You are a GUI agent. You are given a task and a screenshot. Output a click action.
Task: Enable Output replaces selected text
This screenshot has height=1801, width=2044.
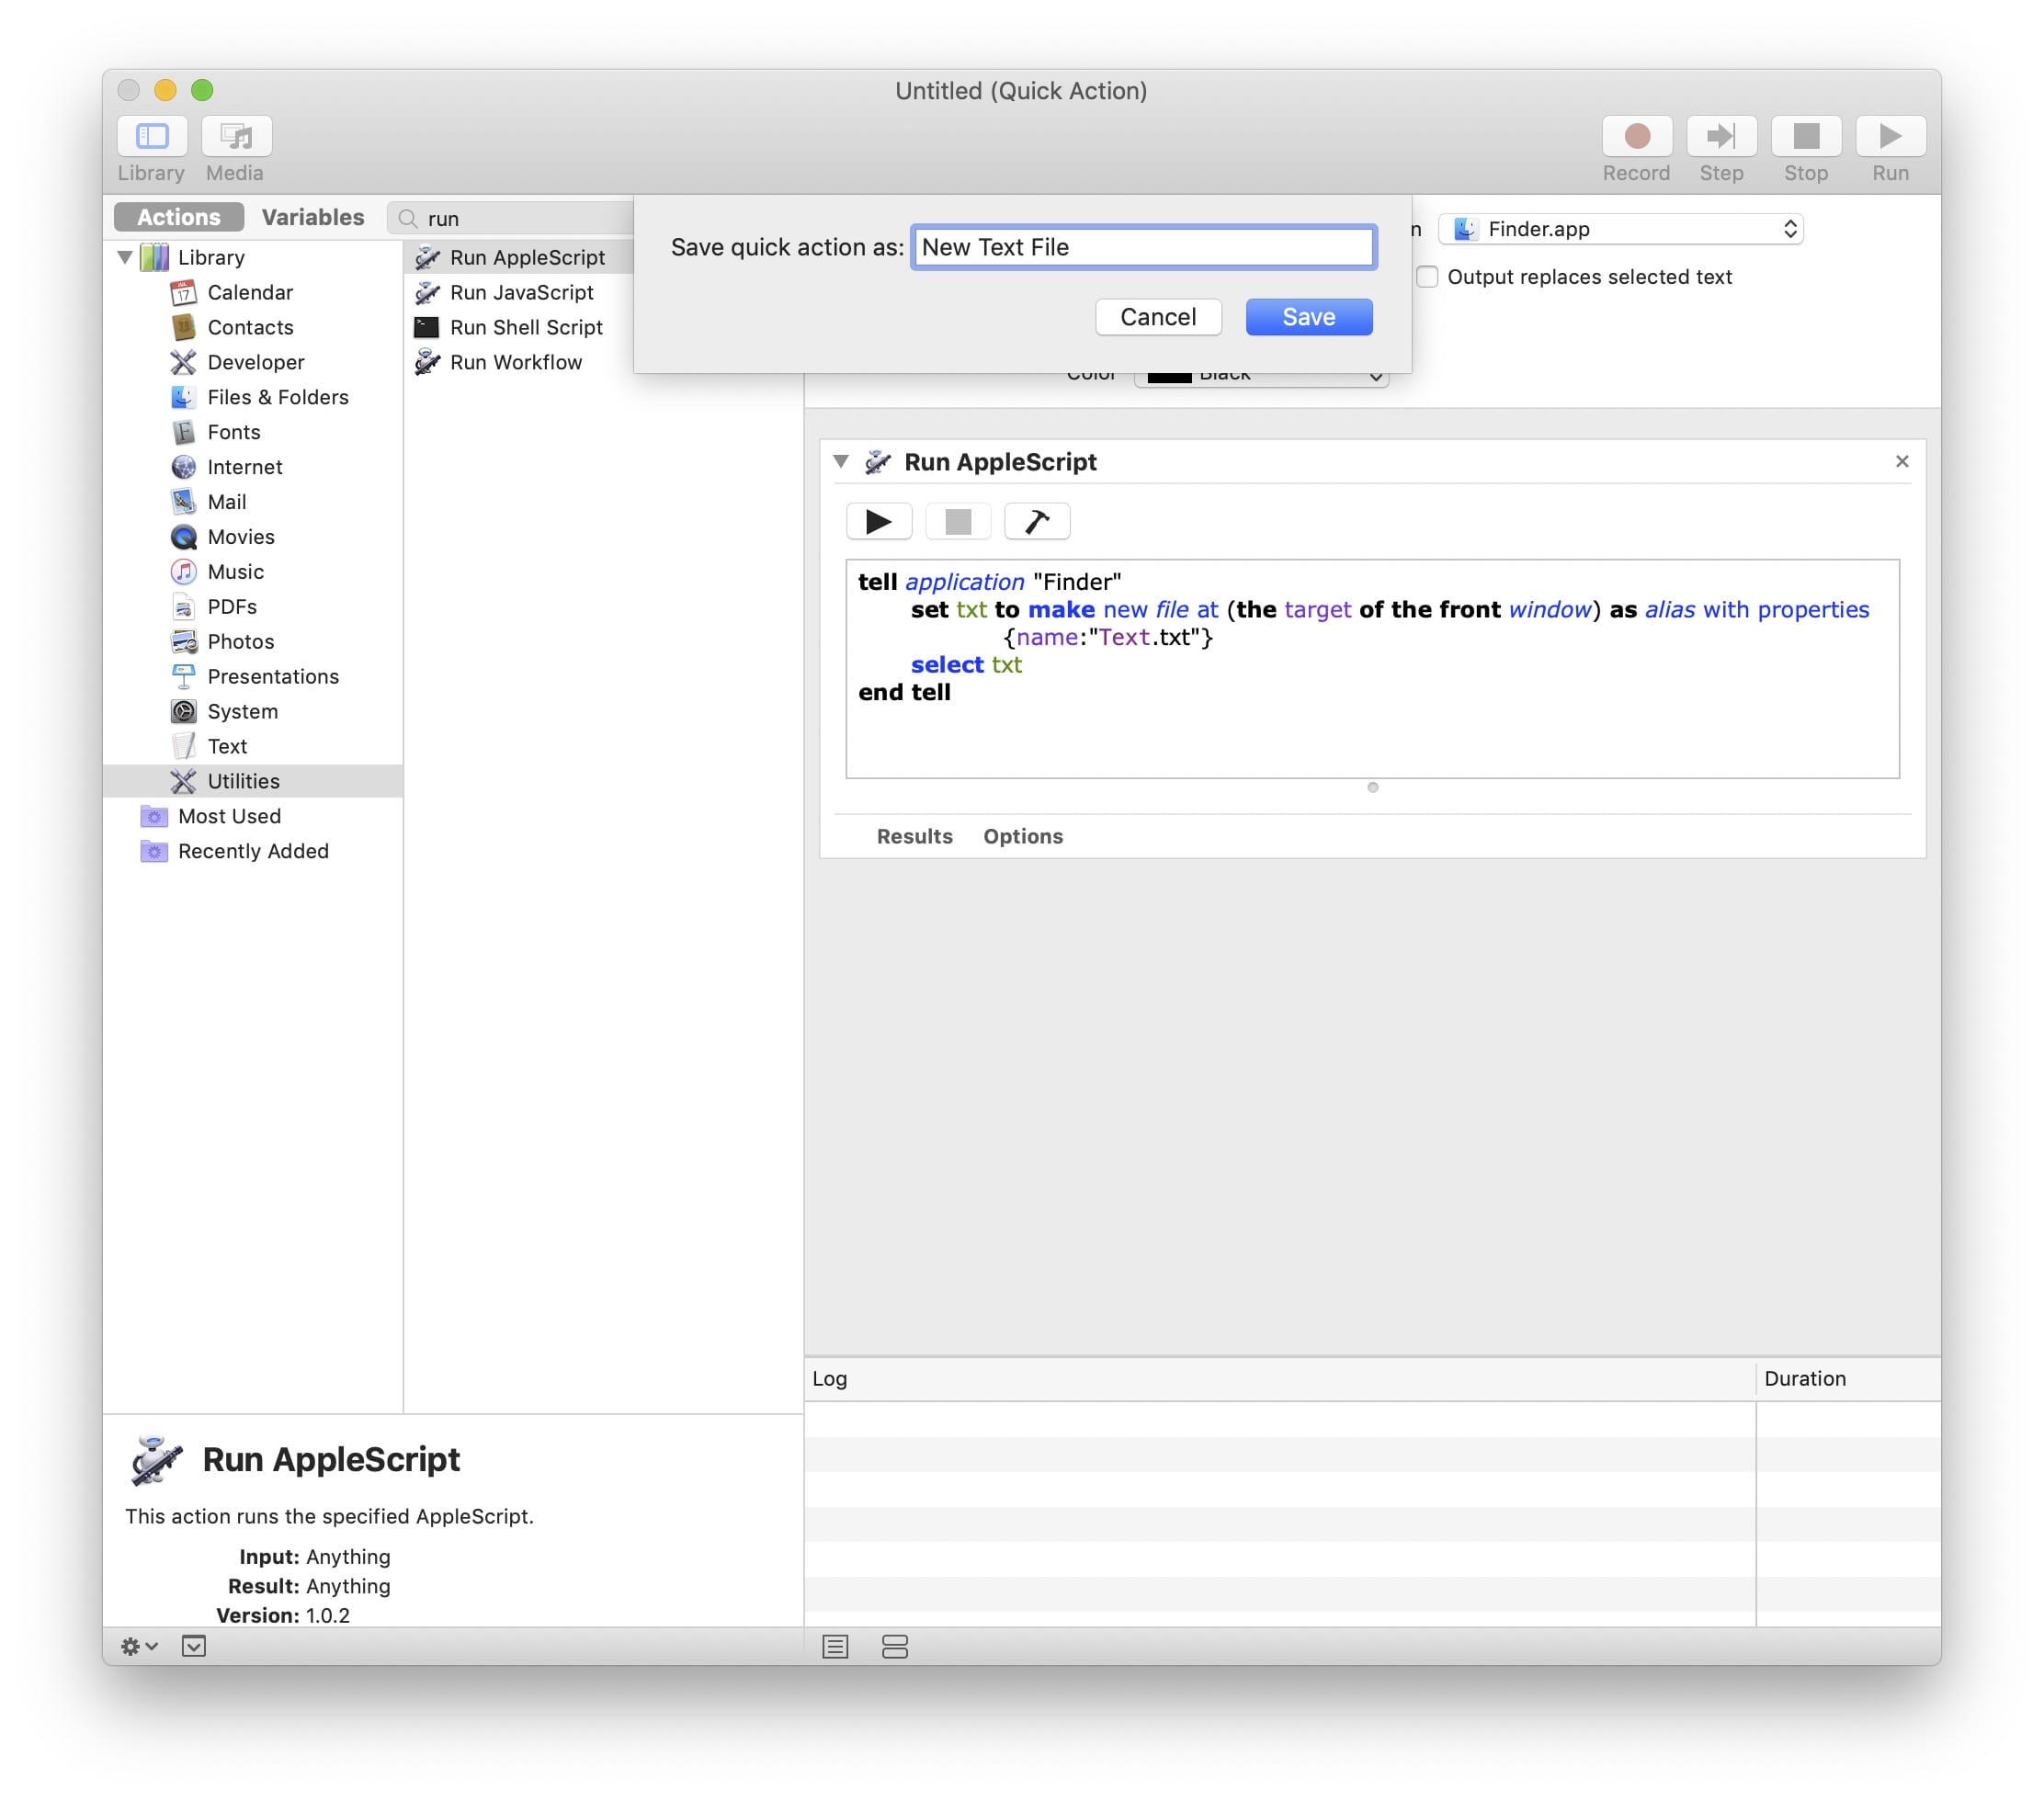tap(1428, 277)
